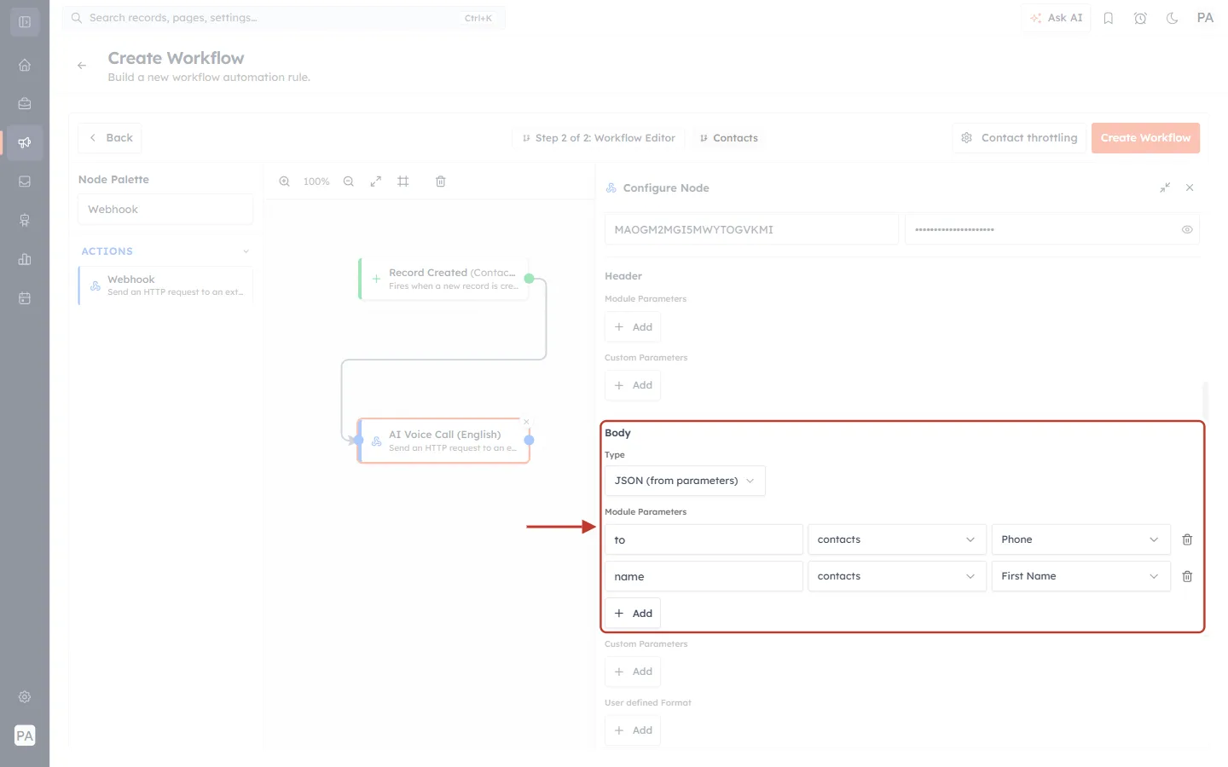Open the megaphone campaigns icon in sidebar
This screenshot has height=767, width=1228.
point(25,142)
